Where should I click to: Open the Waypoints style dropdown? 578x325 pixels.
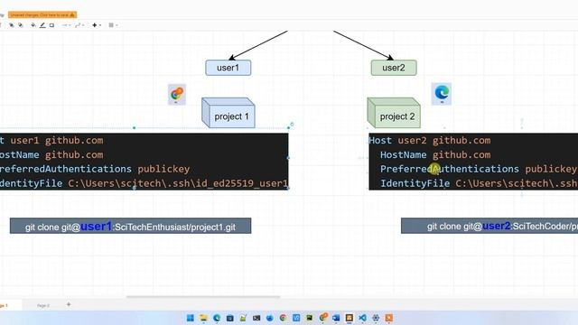79,25
